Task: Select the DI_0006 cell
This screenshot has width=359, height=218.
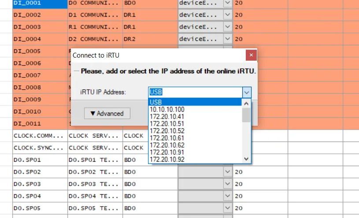Action: click(x=40, y=63)
